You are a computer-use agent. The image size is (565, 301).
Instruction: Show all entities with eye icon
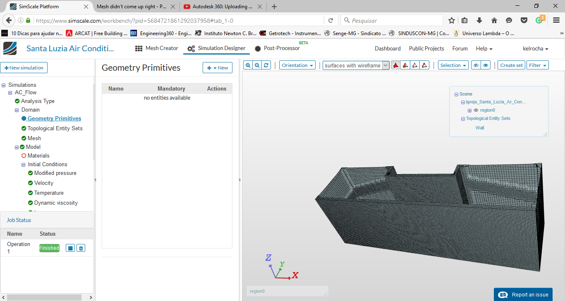pos(486,65)
